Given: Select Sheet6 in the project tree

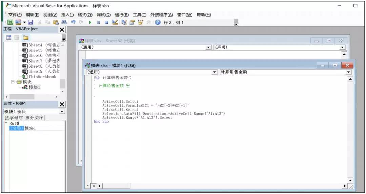Looking at the screenshot, I should click(x=41, y=55).
